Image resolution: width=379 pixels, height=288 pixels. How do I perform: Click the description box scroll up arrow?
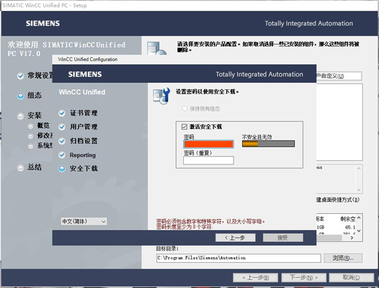click(x=359, y=168)
